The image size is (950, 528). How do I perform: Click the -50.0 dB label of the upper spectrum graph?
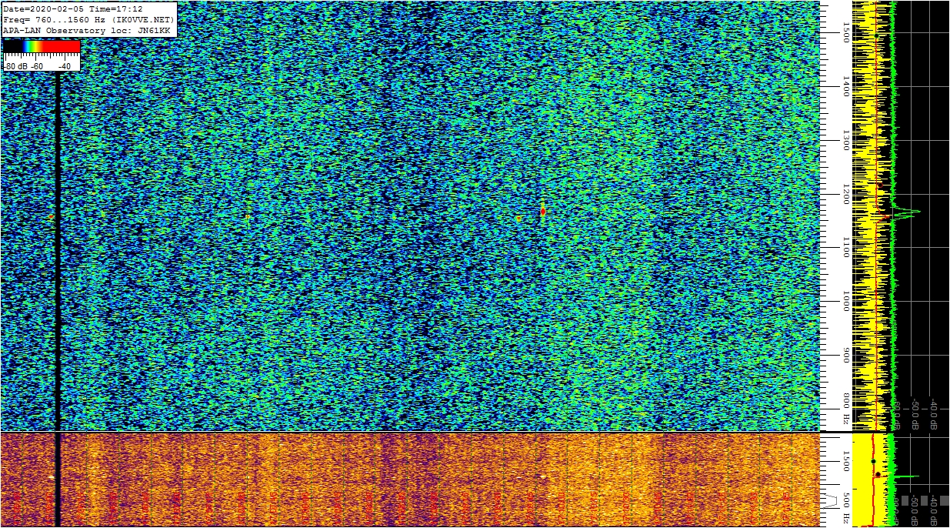[915, 413]
